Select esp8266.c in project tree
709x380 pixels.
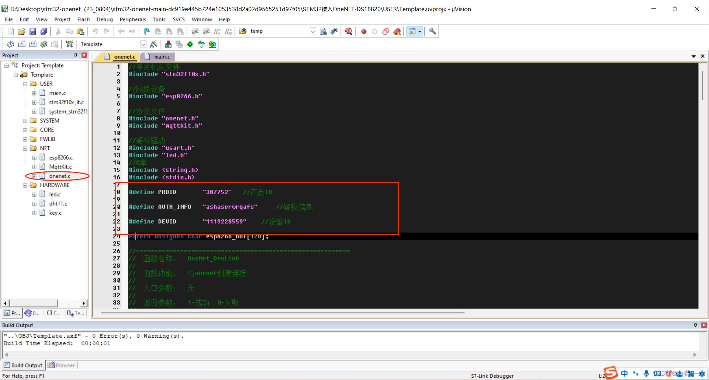point(60,158)
